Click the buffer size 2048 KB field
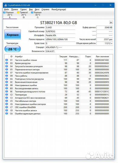 (x=105, y=27)
